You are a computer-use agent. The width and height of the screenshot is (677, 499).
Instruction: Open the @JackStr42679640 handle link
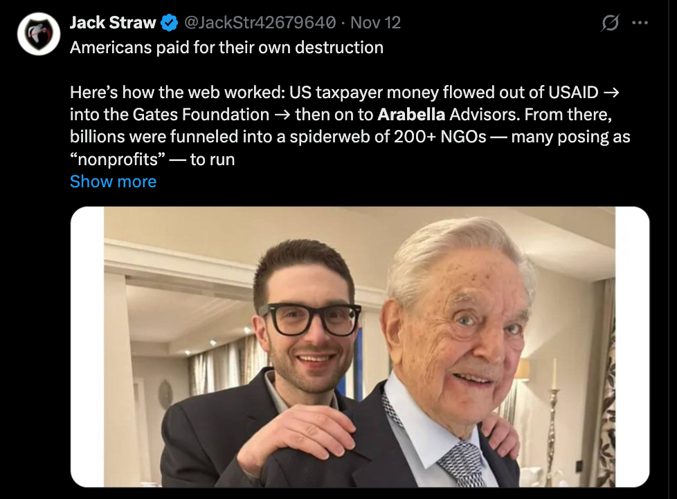[x=261, y=23]
